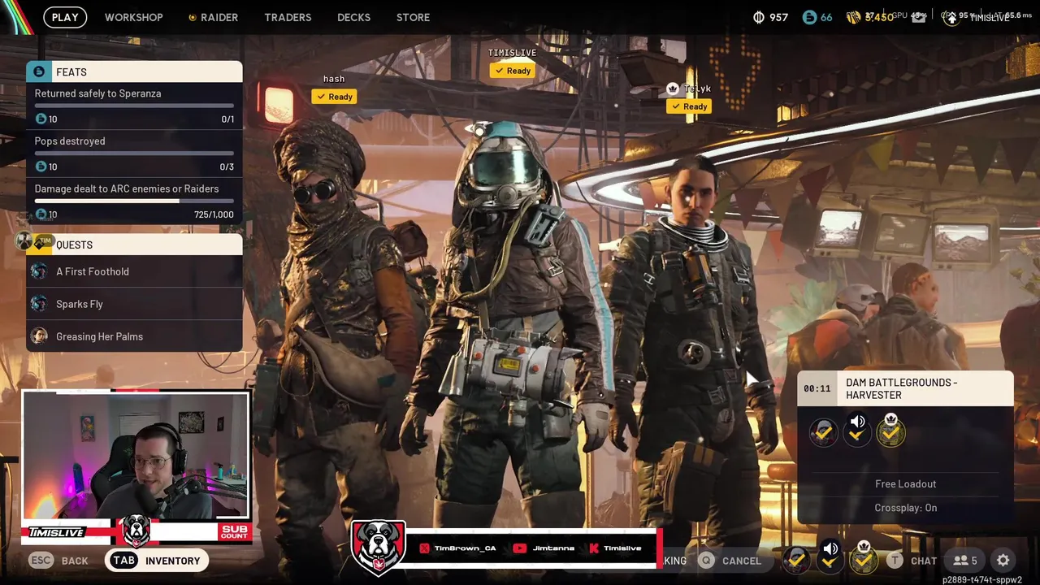Open the RAIDER tab
This screenshot has height=585, width=1040.
click(x=214, y=17)
